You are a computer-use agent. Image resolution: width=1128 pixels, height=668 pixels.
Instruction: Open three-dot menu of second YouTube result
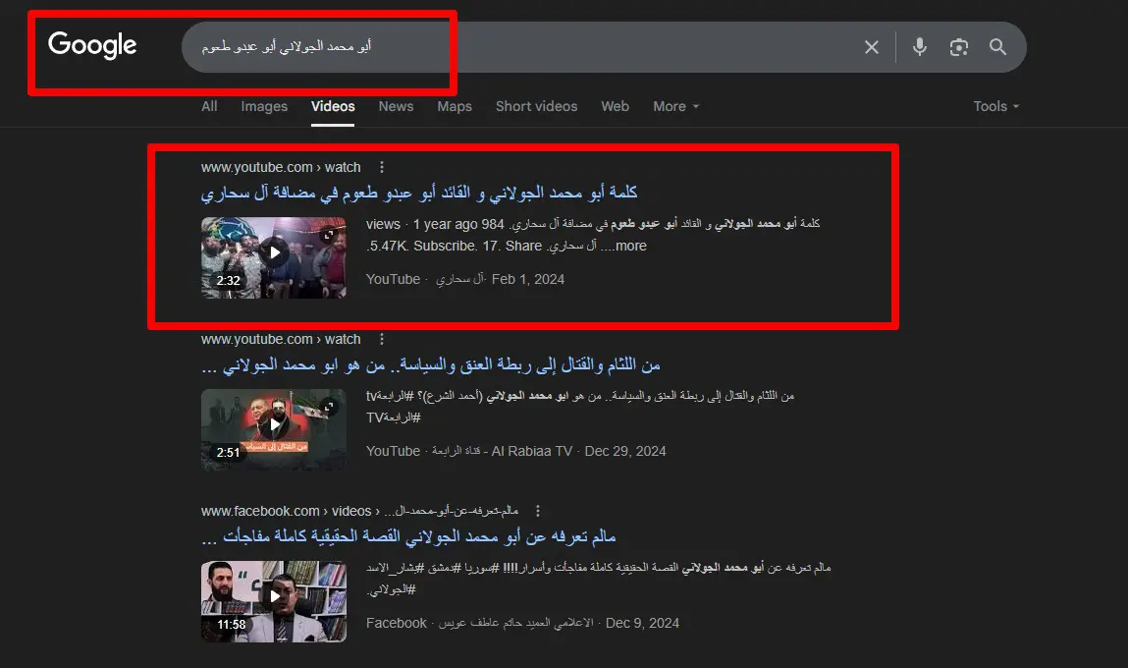(x=381, y=339)
